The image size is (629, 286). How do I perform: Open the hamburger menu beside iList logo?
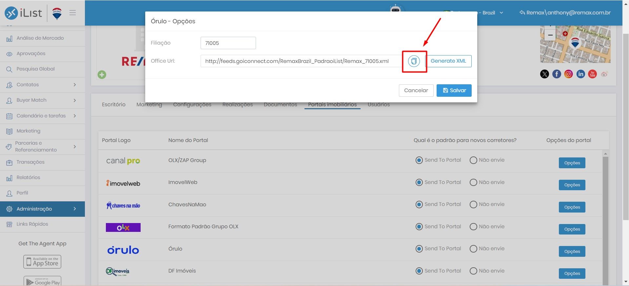[73, 13]
